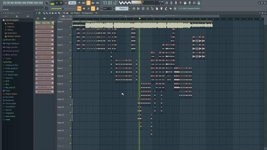Mute Track 1 with its green dot
The image size is (267, 150).
(x=71, y=27)
